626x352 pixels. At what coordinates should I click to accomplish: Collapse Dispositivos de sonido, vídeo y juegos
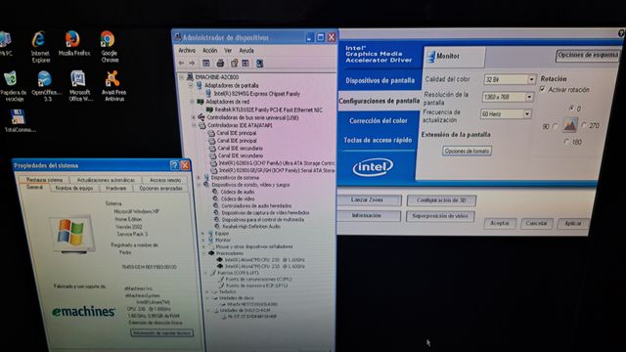tap(200, 185)
